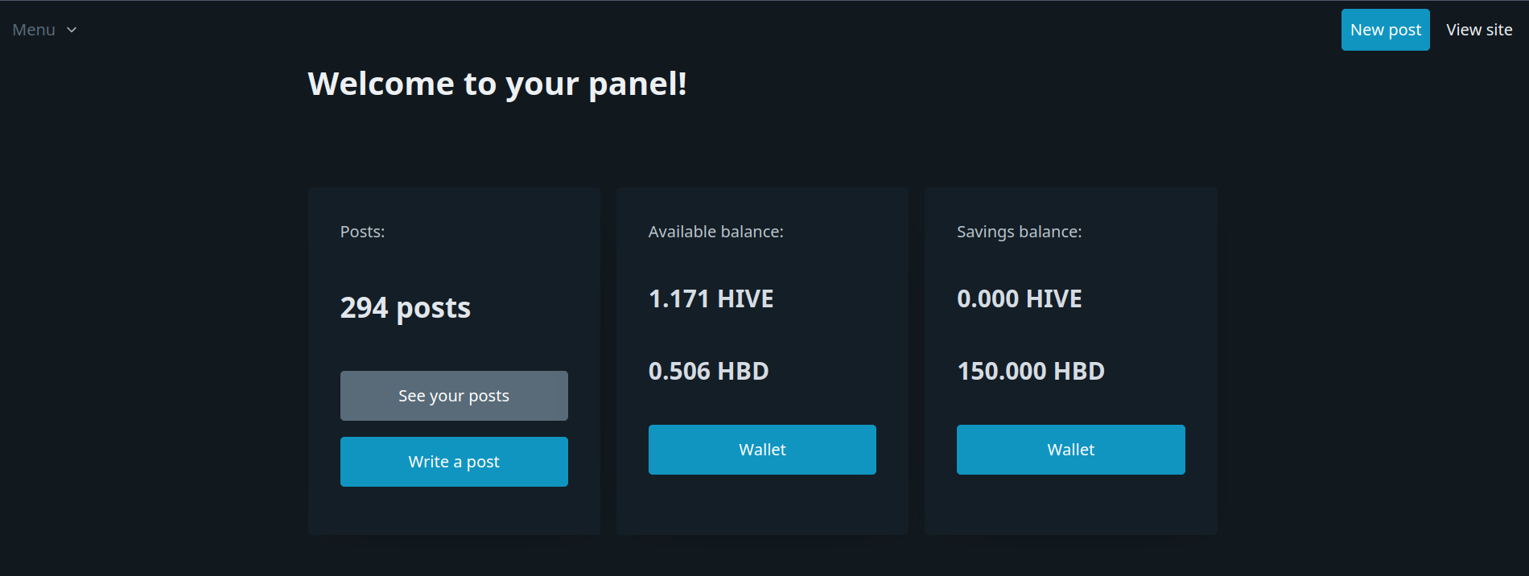1529x576 pixels.
Task: Click the 294 posts count
Action: coord(406,308)
